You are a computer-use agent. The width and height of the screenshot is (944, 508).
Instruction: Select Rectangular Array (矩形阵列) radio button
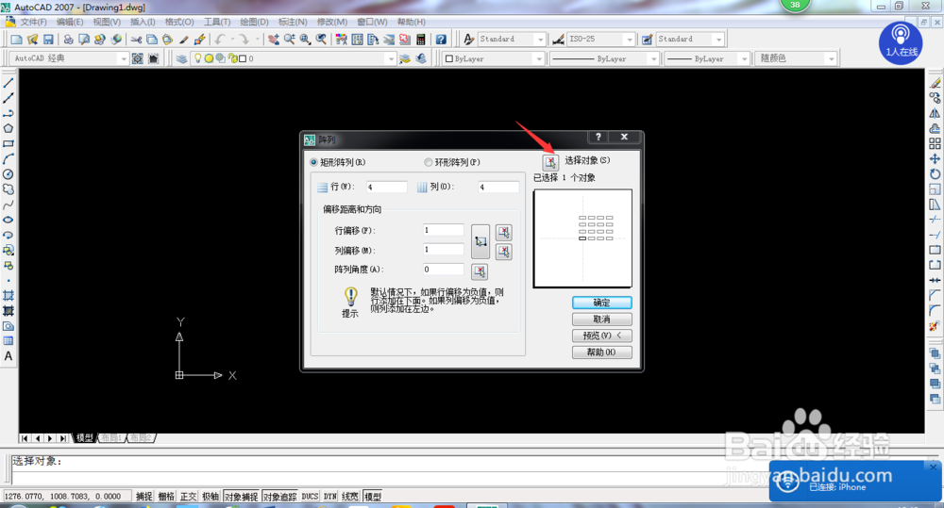pyautogui.click(x=313, y=162)
